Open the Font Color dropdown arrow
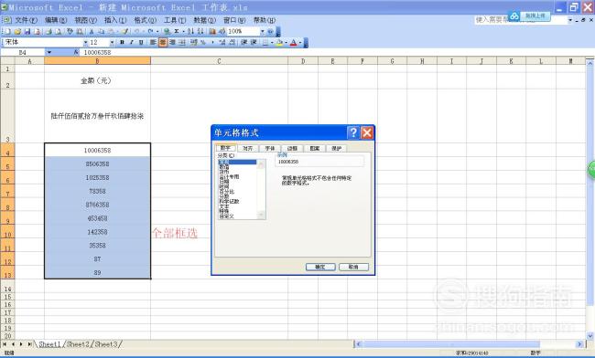 pyautogui.click(x=300, y=42)
